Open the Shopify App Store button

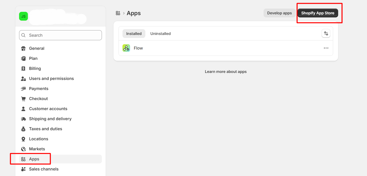pyautogui.click(x=318, y=13)
